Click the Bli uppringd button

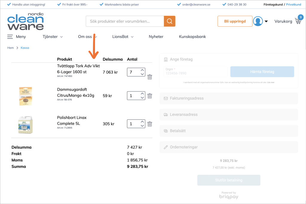click(x=235, y=21)
